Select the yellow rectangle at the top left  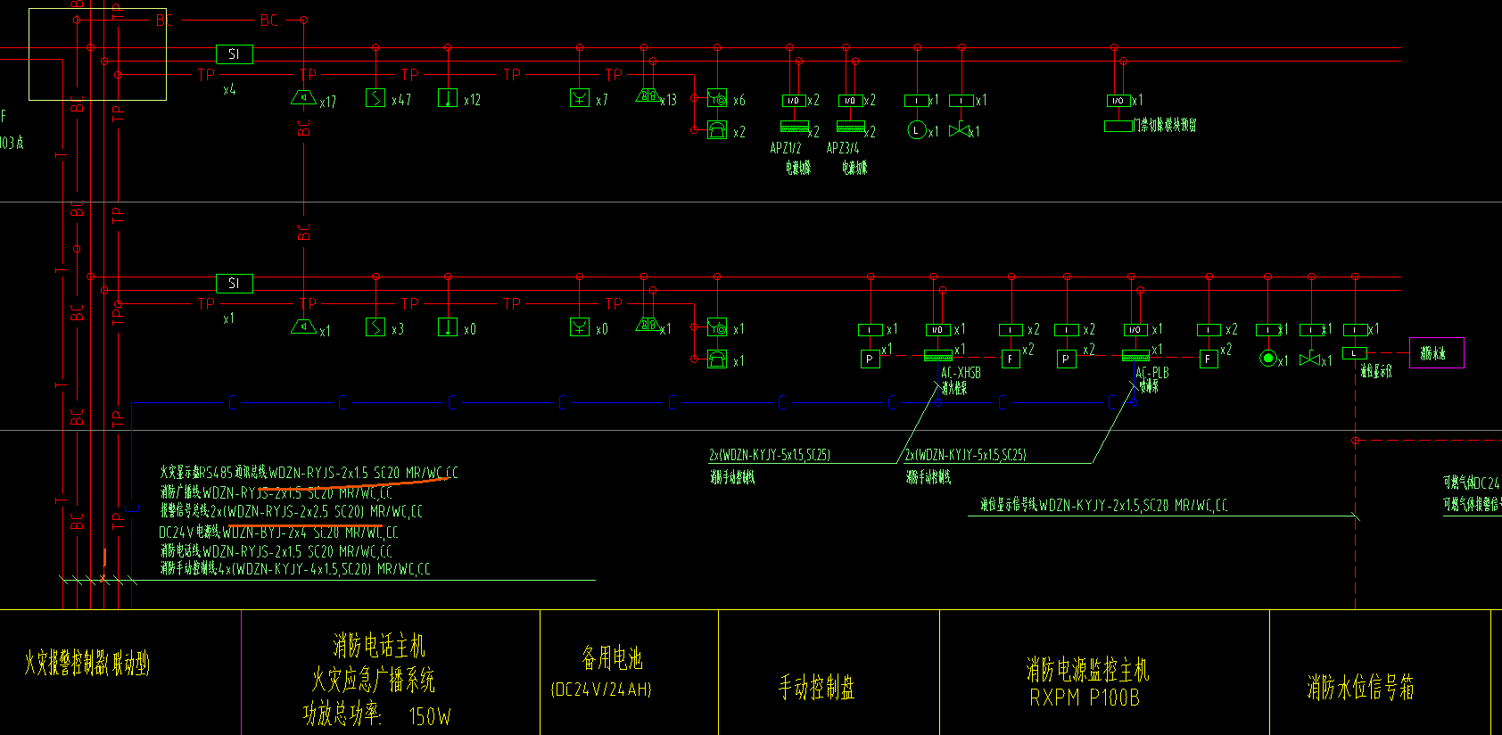pyautogui.click(x=98, y=54)
